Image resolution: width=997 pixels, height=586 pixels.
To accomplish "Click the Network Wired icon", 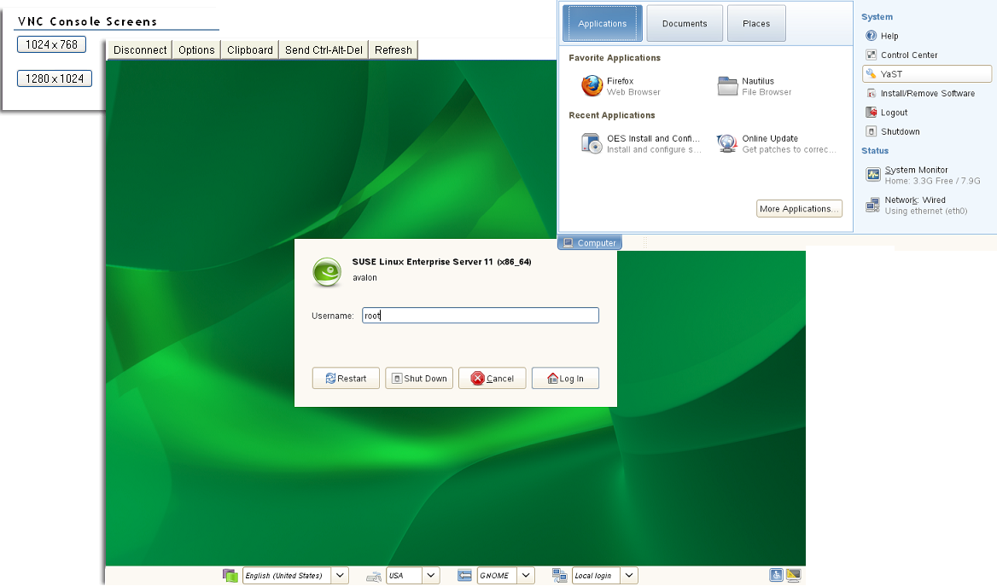I will 873,205.
